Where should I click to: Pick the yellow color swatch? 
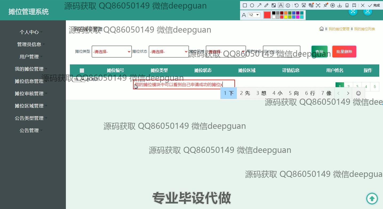286,17
